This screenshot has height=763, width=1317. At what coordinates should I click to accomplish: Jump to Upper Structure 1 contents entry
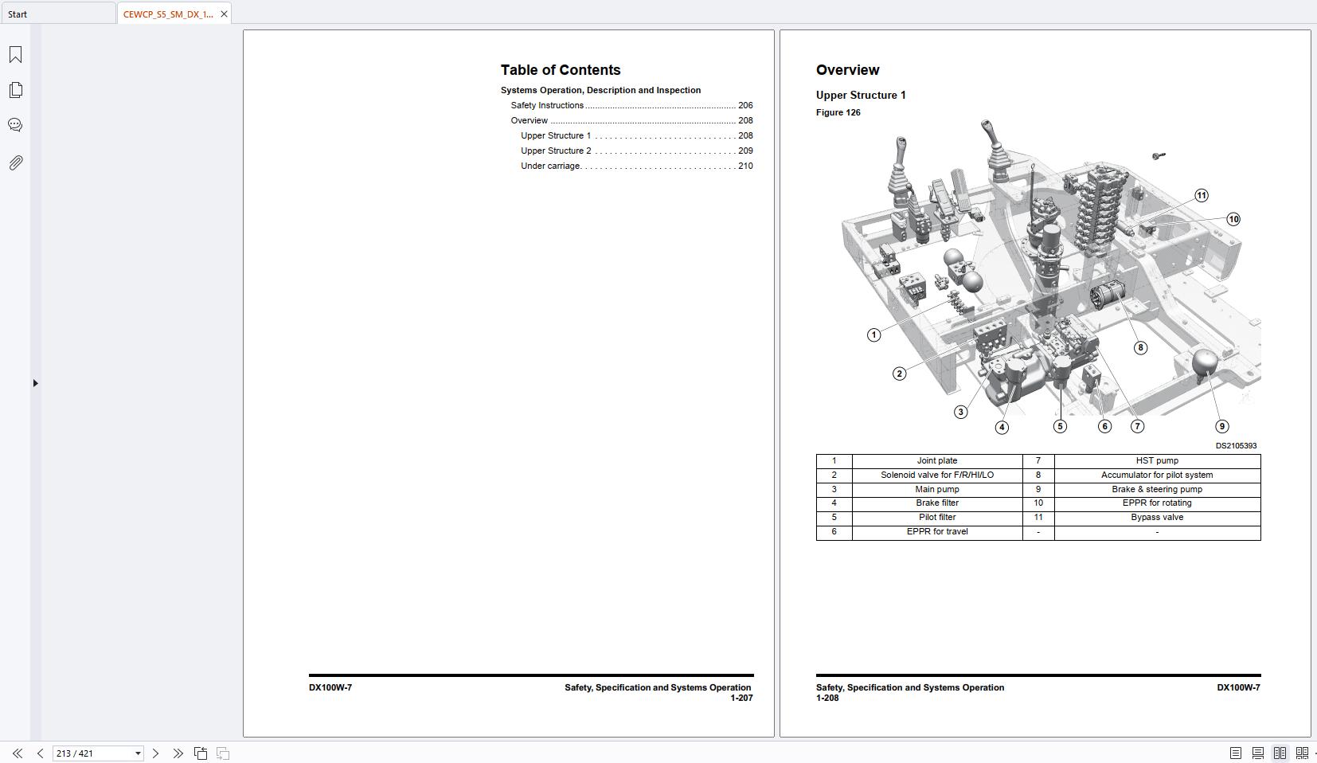pyautogui.click(x=636, y=135)
